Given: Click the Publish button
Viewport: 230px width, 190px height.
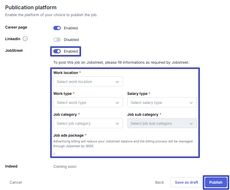Looking at the screenshot, I should coord(216,182).
